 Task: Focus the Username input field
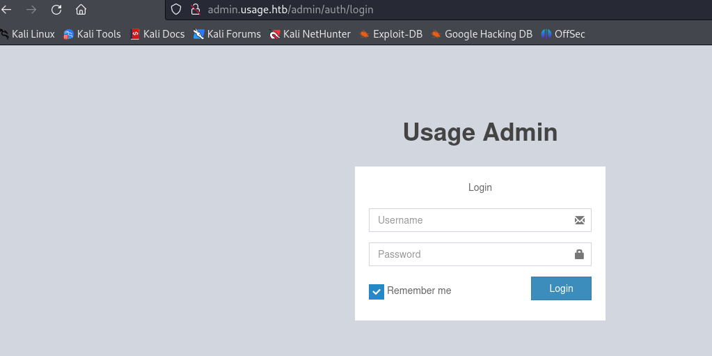click(x=470, y=220)
